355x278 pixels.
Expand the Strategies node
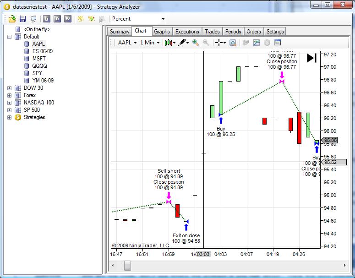pos(9,117)
